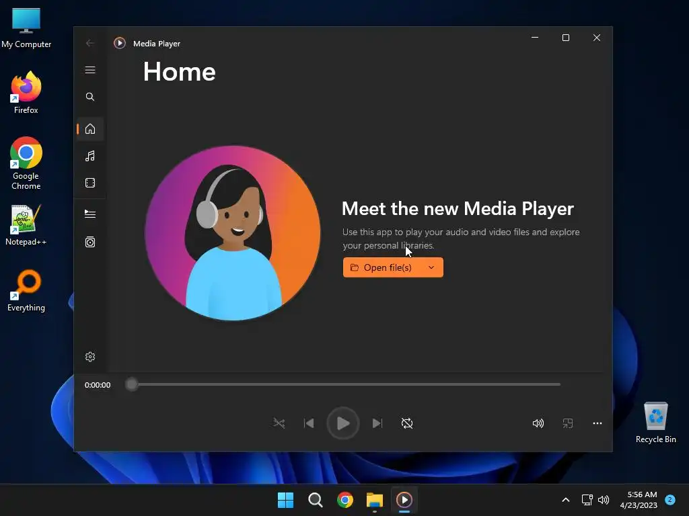Click the playback seek slider thumb
The width and height of the screenshot is (689, 516).
tap(131, 384)
